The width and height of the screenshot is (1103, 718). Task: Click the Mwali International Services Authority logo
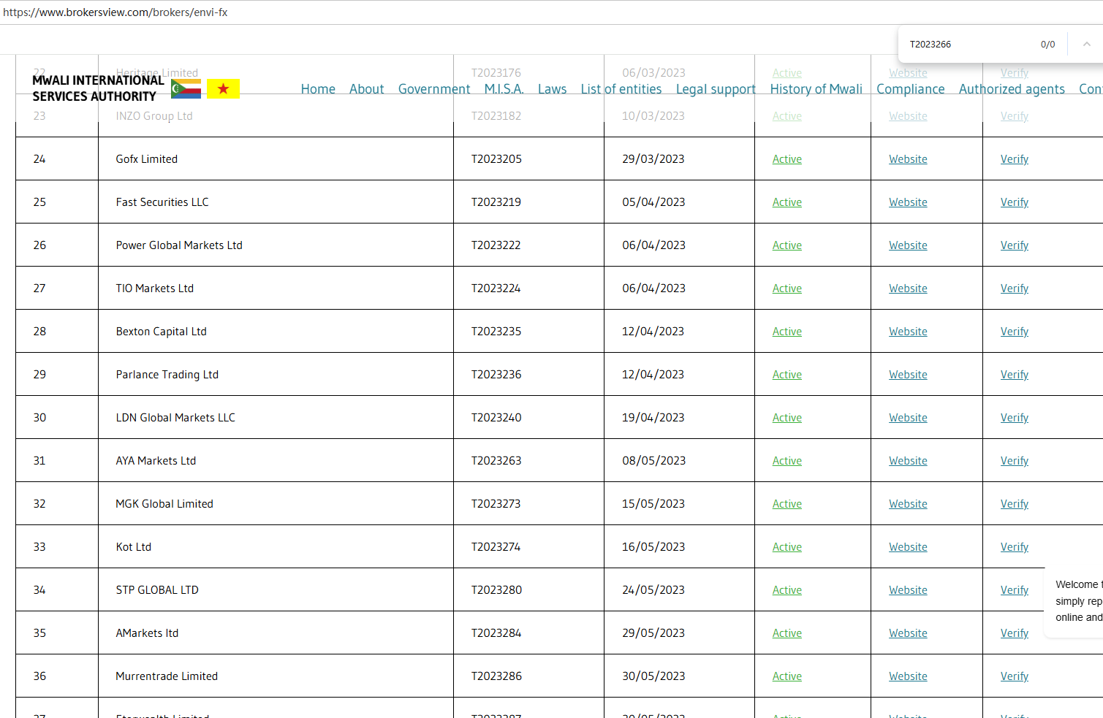[98, 88]
